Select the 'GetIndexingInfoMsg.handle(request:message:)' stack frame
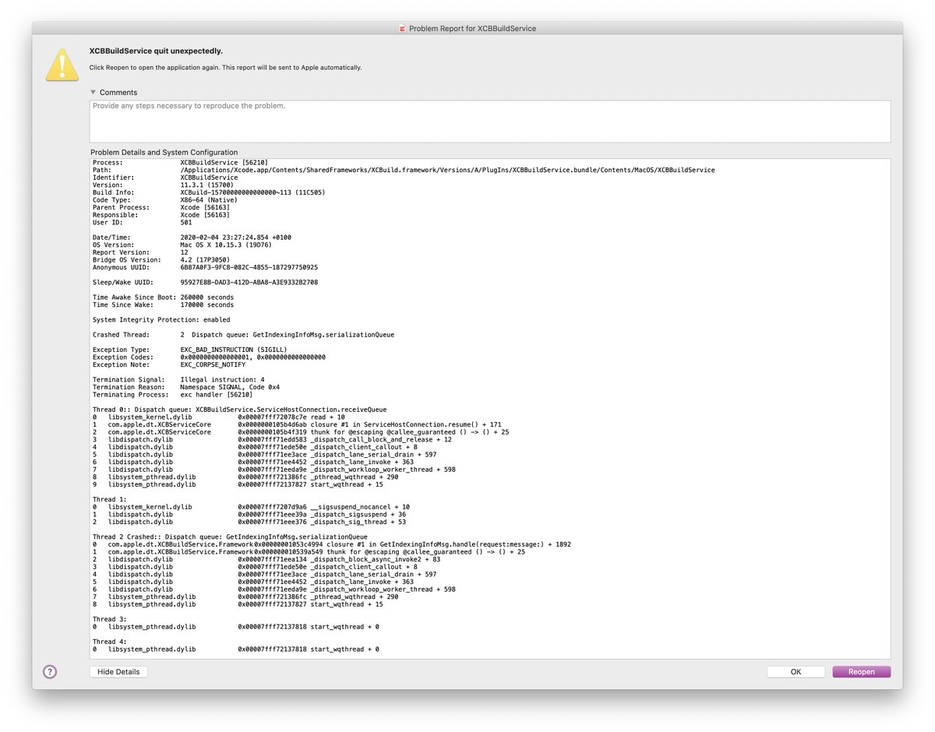This screenshot has width=935, height=732. 332,544
